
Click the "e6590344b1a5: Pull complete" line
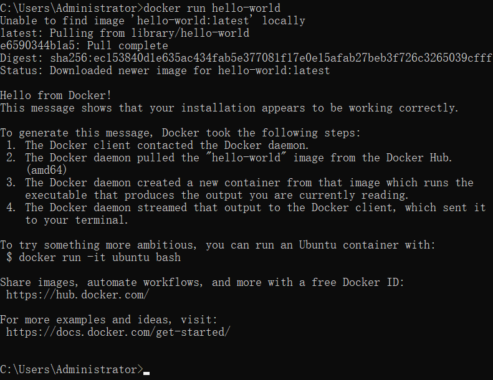[x=84, y=45]
